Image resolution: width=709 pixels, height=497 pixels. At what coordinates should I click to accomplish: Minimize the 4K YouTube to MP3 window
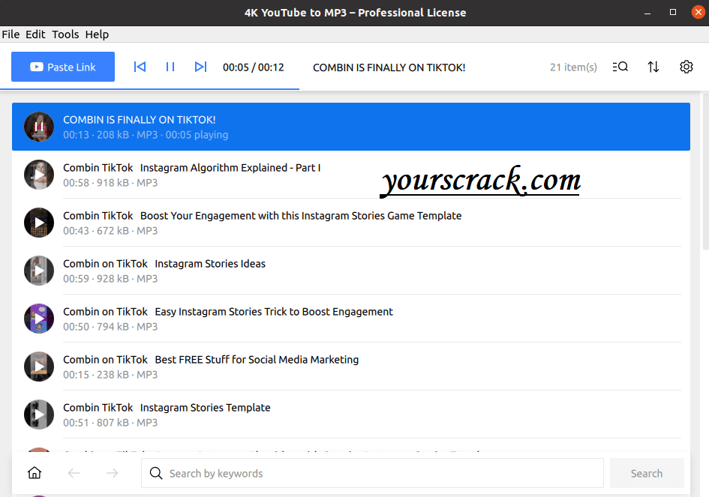pos(647,13)
